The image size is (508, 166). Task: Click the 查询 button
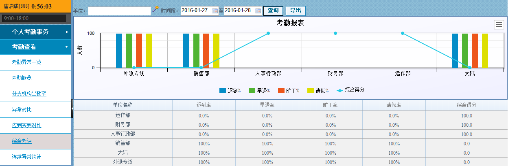pos(274,11)
